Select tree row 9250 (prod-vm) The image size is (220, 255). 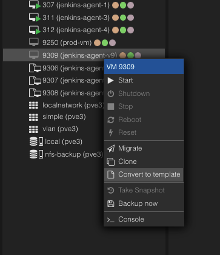[x=84, y=42]
